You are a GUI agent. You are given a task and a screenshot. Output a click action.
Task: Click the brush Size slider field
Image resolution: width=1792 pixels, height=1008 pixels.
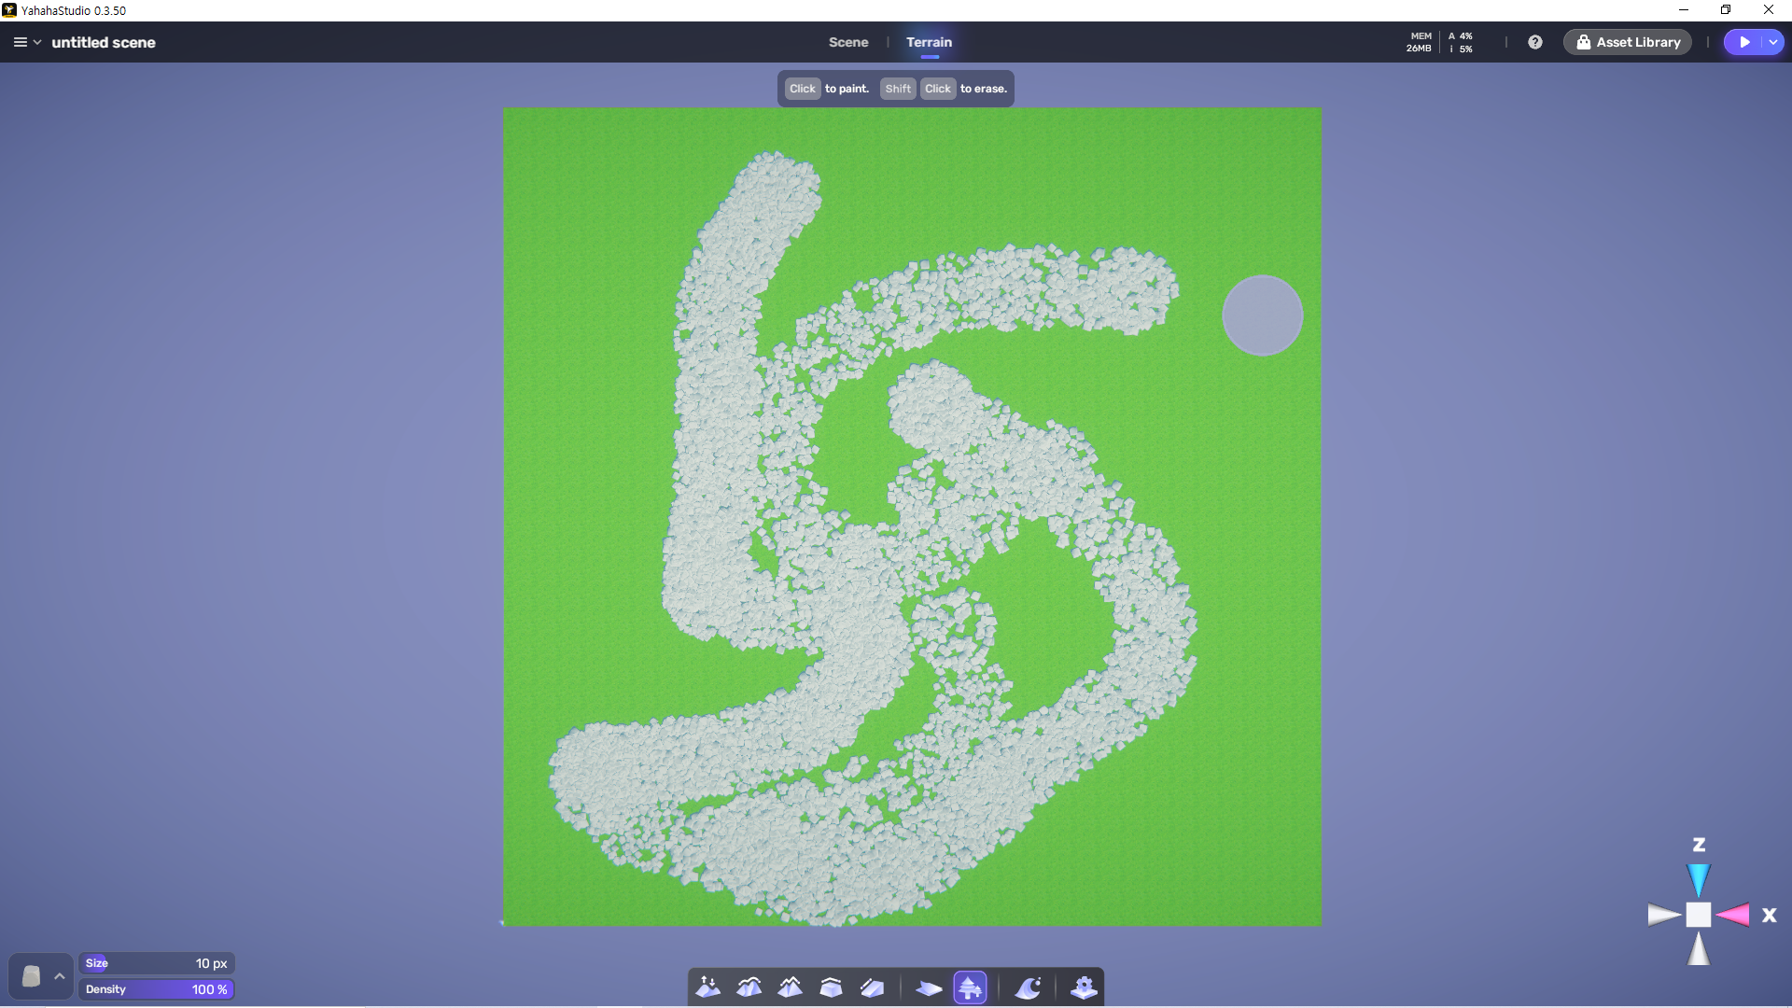(x=156, y=963)
